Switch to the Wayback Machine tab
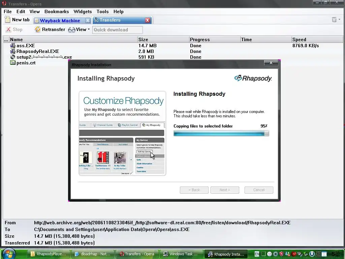Screen dimensions: 345x259 (60, 21)
